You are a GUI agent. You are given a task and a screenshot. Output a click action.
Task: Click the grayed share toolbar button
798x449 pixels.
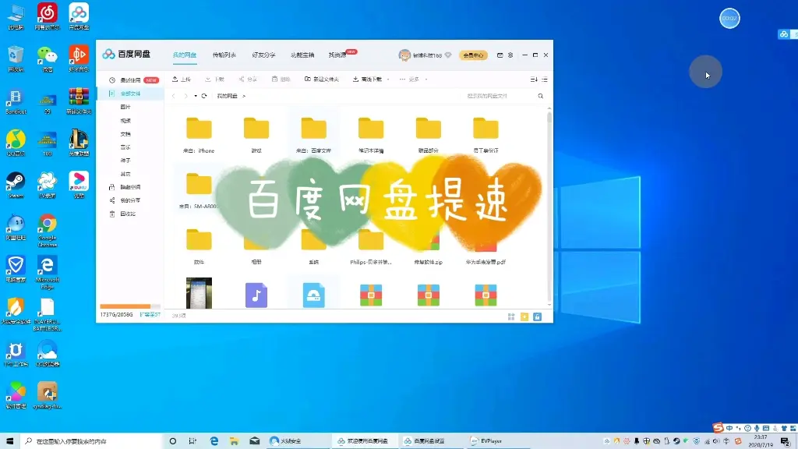248,80
